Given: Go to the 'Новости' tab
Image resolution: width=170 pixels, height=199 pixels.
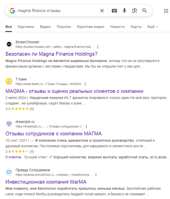Looking at the screenshot, I should coord(117,27).
